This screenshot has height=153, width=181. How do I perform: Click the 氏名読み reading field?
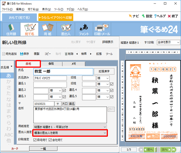pyautogui.click(x=50, y=78)
